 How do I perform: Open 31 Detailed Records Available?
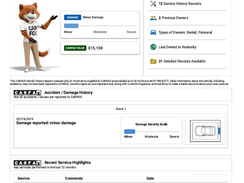(182, 61)
